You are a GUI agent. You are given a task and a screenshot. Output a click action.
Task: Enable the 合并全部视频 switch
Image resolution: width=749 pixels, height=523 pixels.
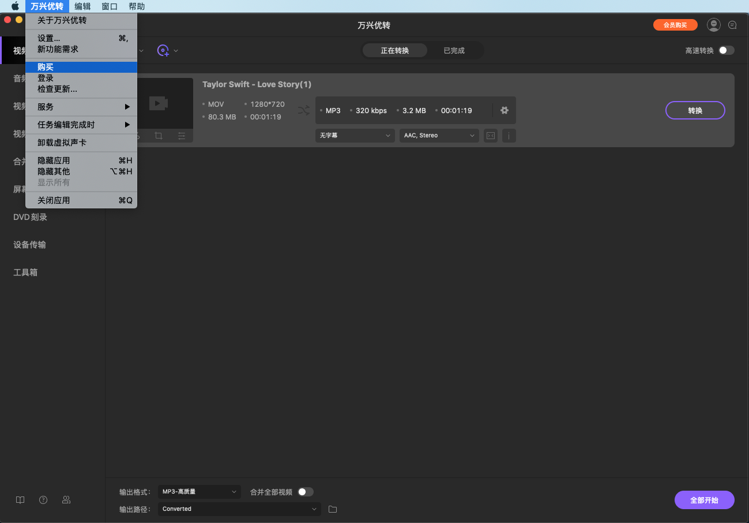pos(306,492)
